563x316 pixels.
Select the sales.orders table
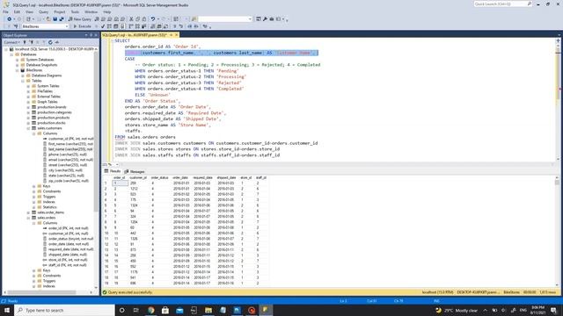coord(47,218)
